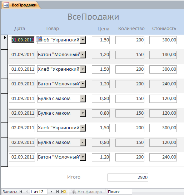Expand the Товар dropdown in first row
184x195 pixels.
click(x=83, y=40)
